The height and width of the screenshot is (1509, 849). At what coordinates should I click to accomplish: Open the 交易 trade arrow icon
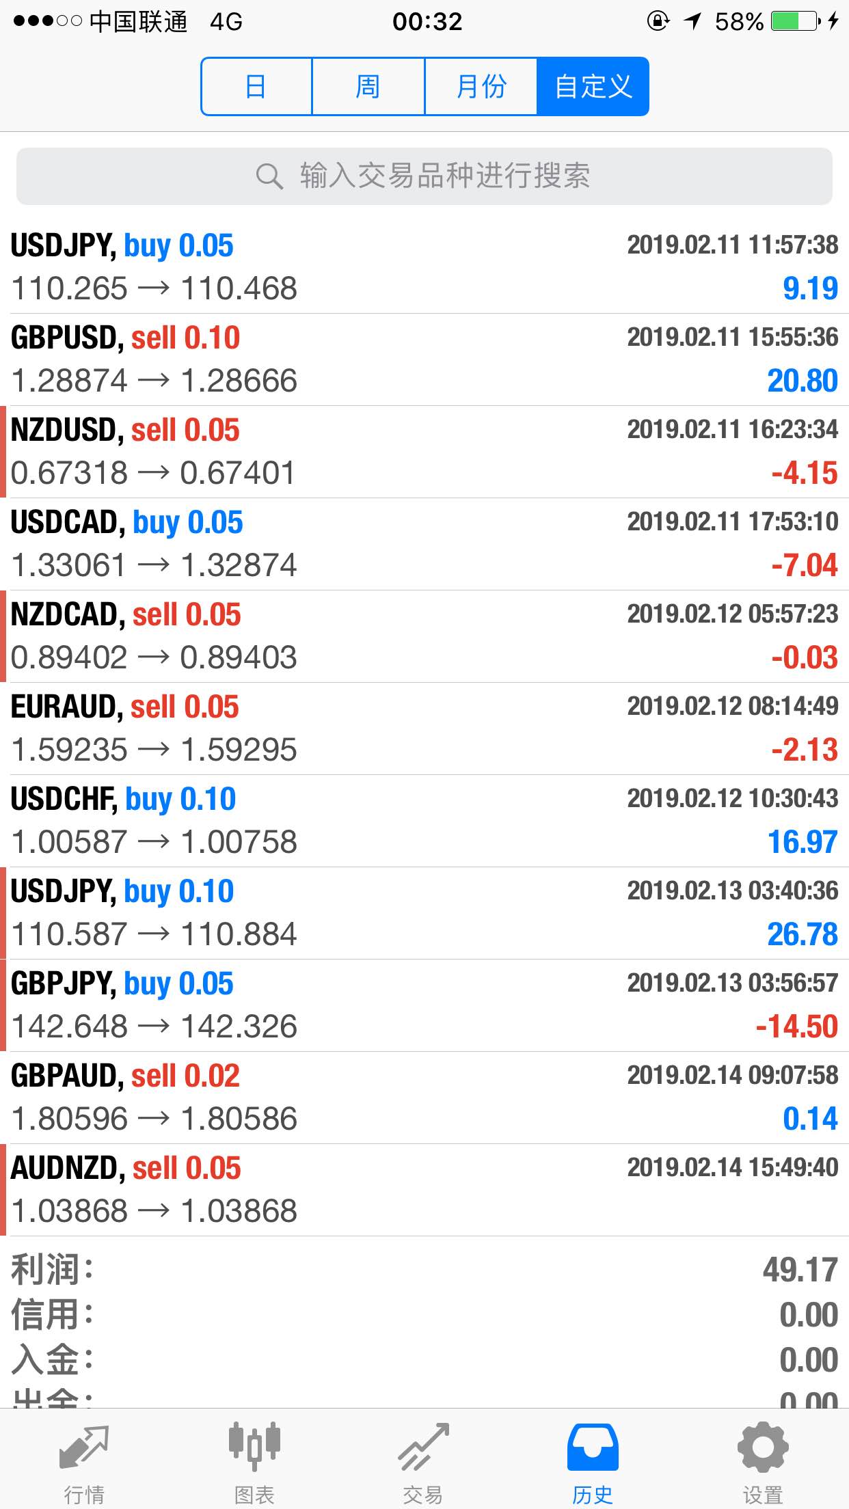423,1447
